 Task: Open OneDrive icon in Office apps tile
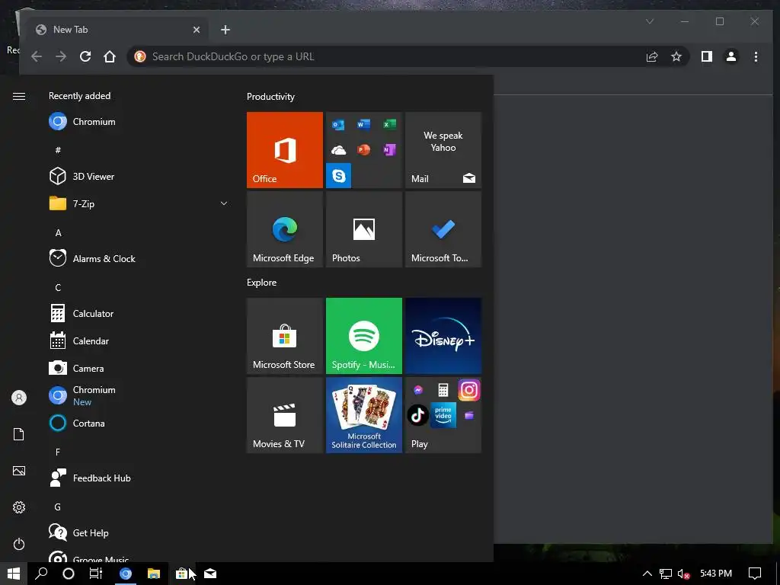pos(338,150)
